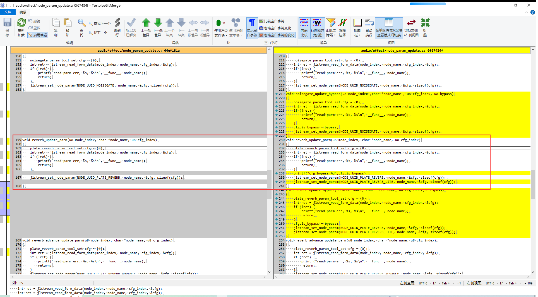The width and height of the screenshot is (538, 297).
Task: Go to next difference (下一处差异)
Action: 158,27
